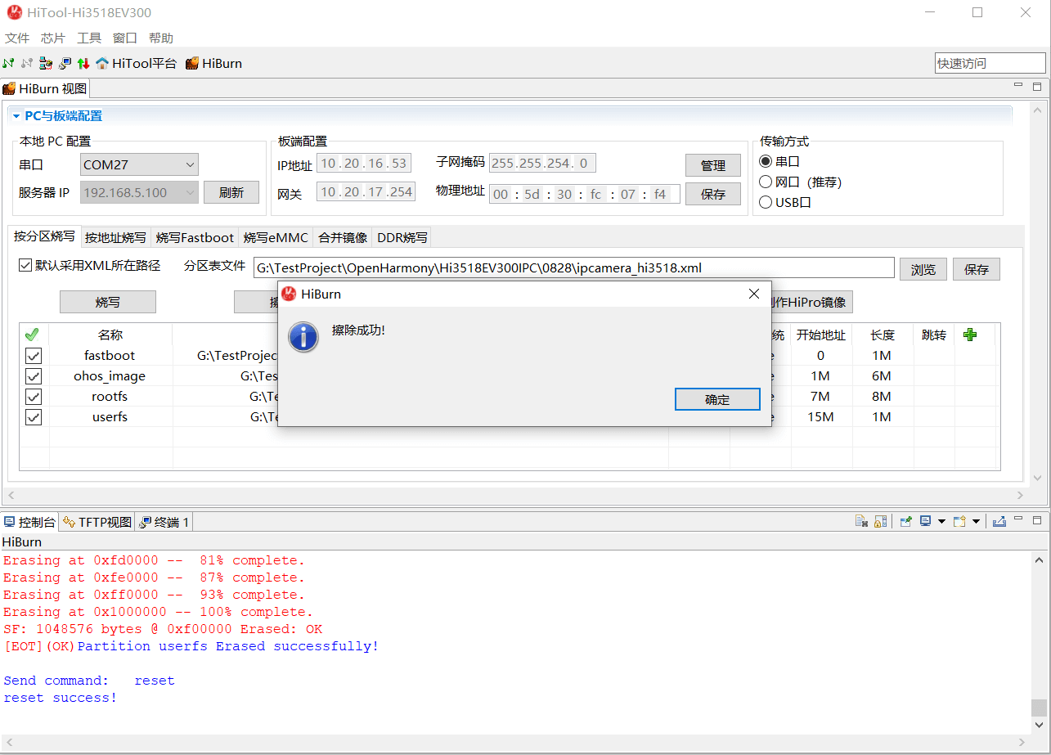Image resolution: width=1051 pixels, height=755 pixels.
Task: Click 保存 in board configuration
Action: pos(713,194)
